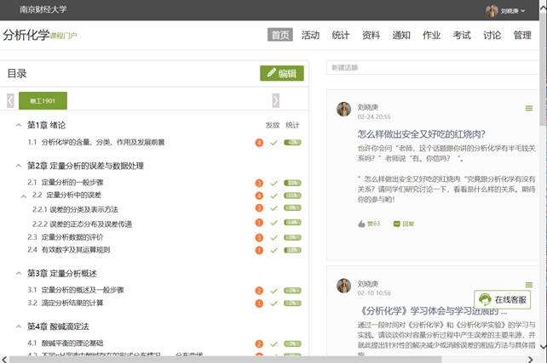Click orange count badge for section 1.1
The image size is (547, 363).
pos(259,142)
